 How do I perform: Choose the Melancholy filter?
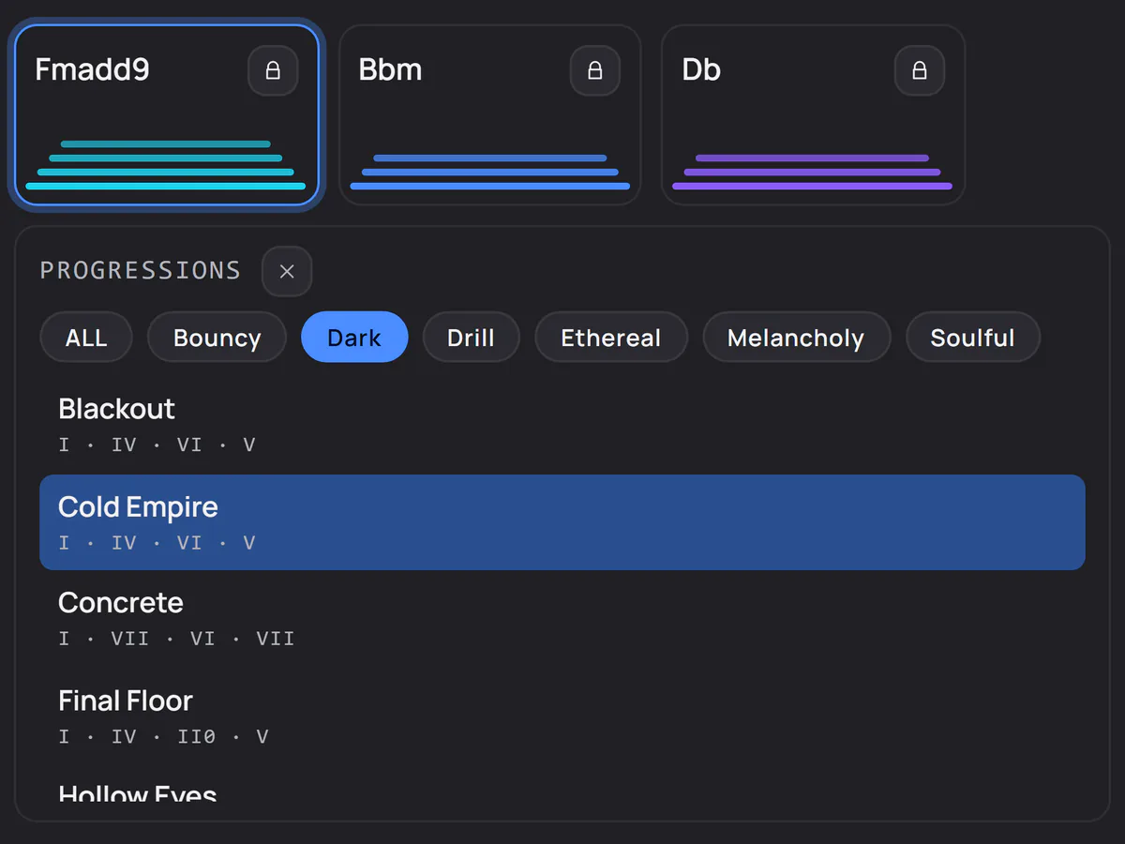796,338
